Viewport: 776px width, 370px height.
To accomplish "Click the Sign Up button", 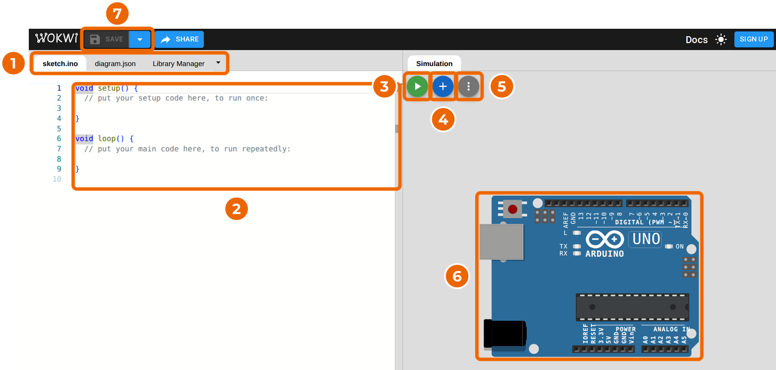I will pos(754,39).
